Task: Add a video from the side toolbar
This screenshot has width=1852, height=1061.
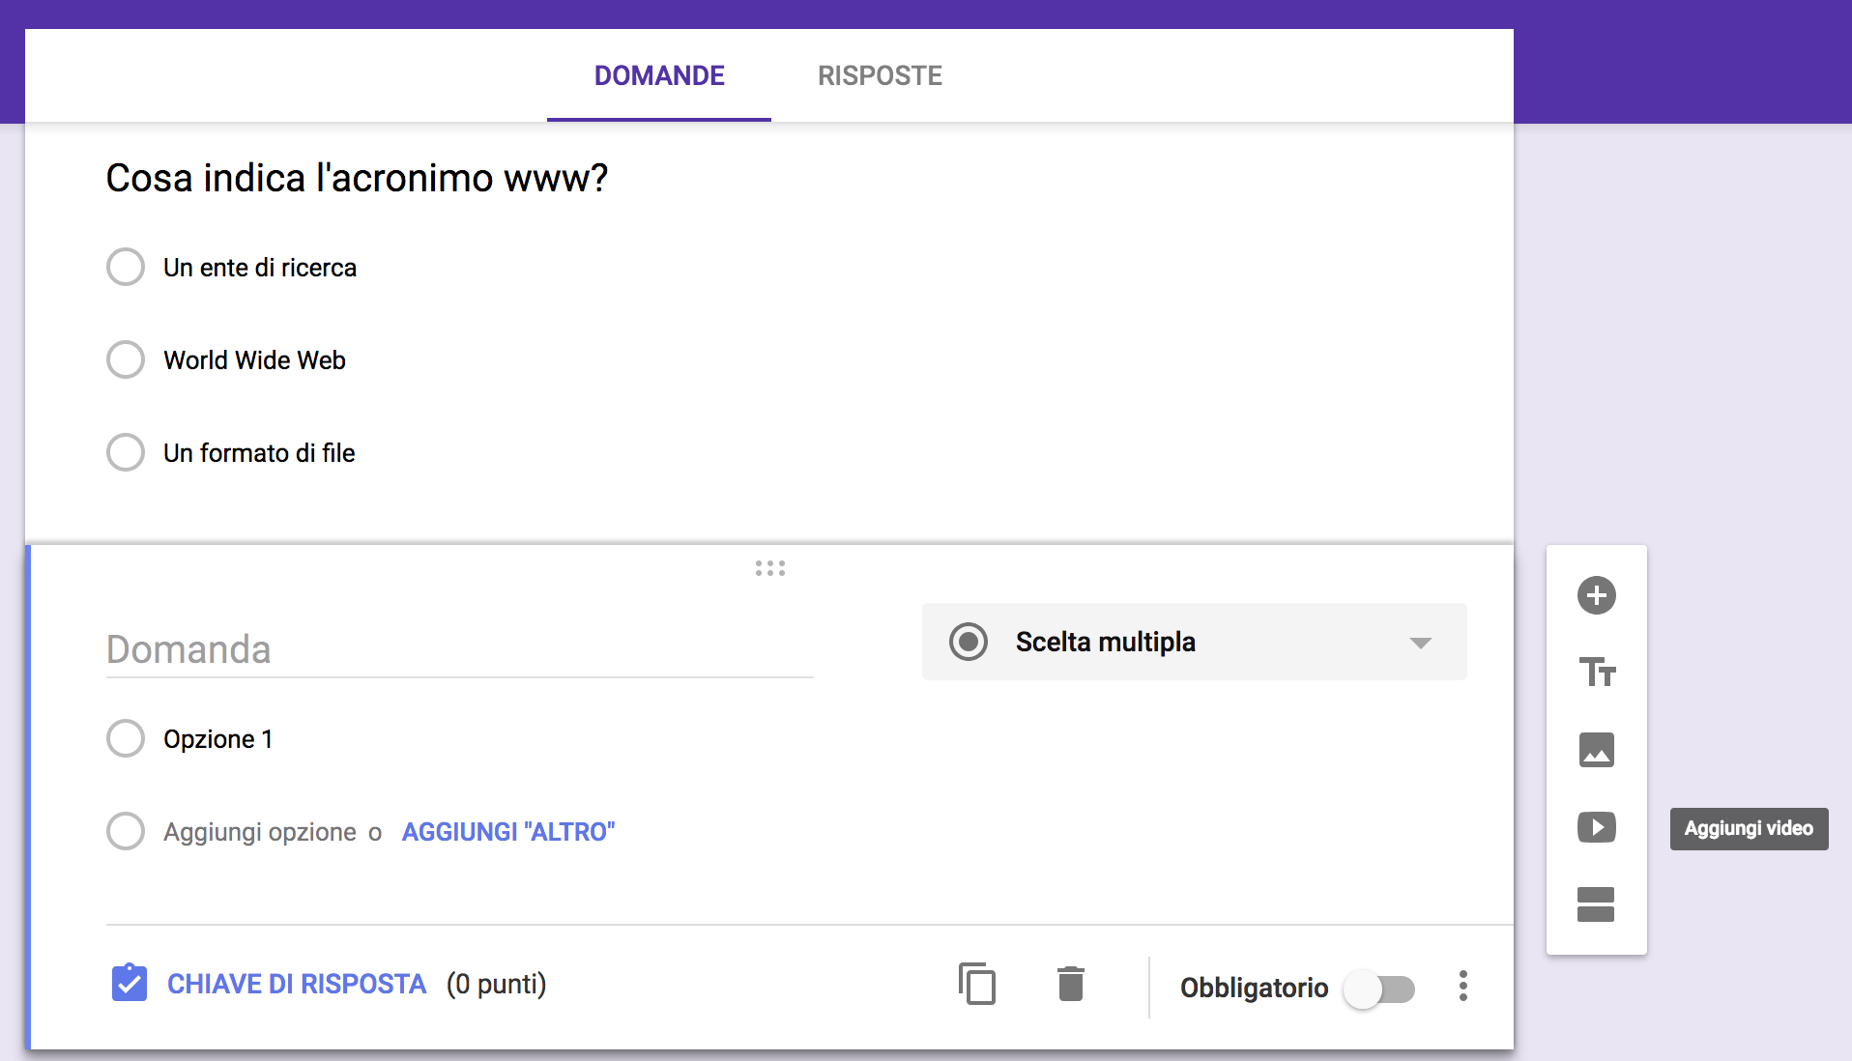Action: (1597, 827)
